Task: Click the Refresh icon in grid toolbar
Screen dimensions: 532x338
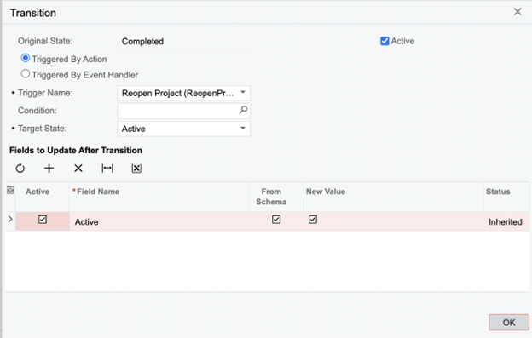Action: click(20, 169)
